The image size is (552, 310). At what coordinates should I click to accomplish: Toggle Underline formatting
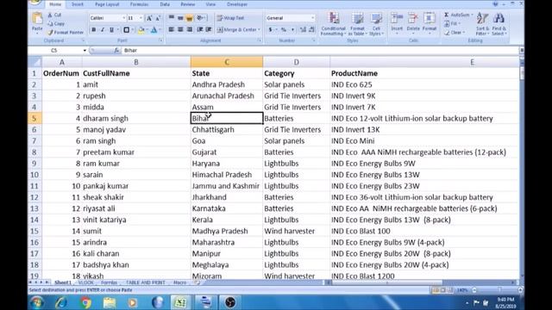(111, 30)
